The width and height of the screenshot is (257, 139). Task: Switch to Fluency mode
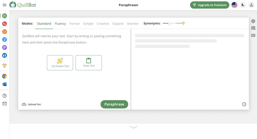[x=60, y=24]
